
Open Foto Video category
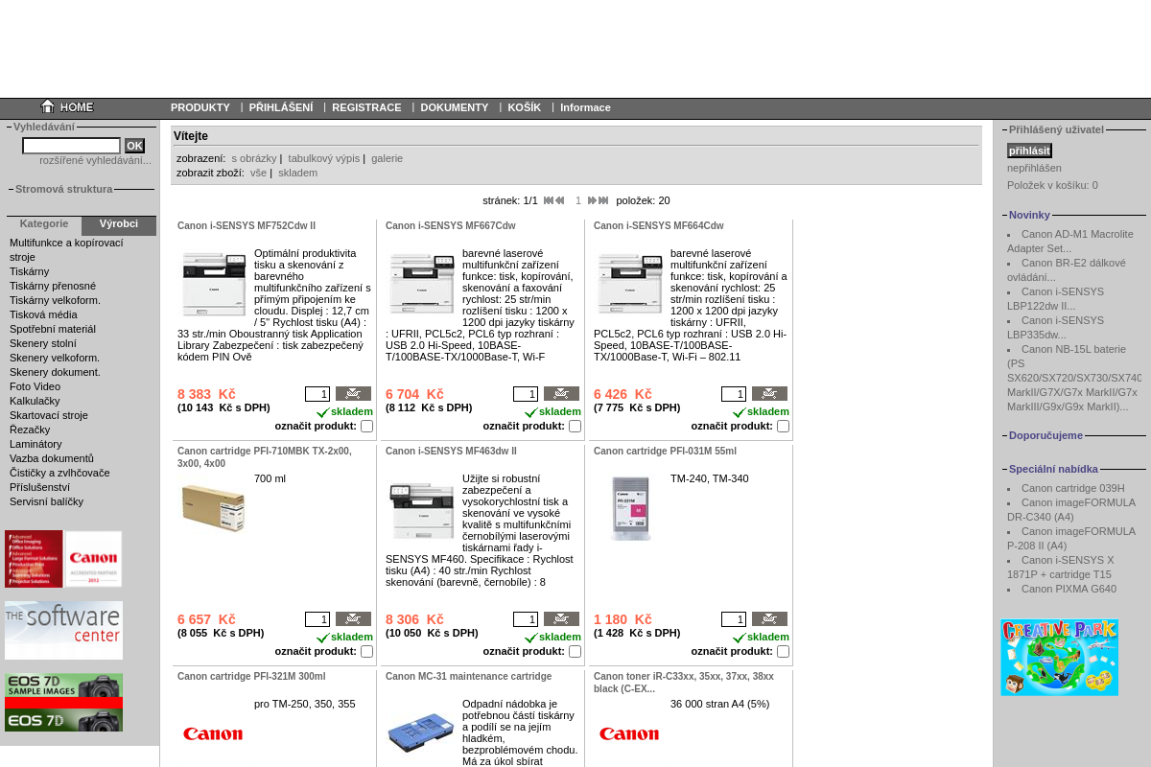(35, 386)
